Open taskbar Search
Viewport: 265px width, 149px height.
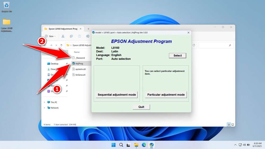pos(121,145)
